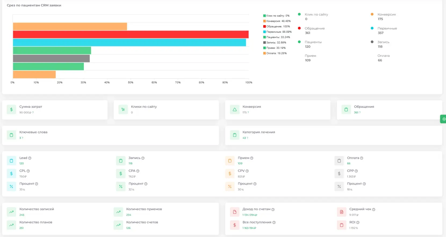Click the red Обращение bar in the chart
Screen dimensions: 446x237
(131, 34)
